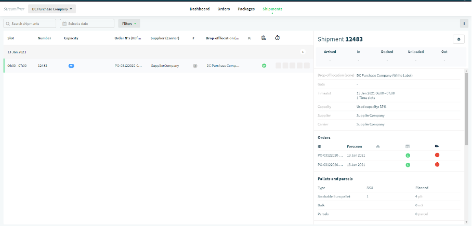This screenshot has height=226, width=472.
Task: Expand the Filters dropdown
Action: [129, 23]
